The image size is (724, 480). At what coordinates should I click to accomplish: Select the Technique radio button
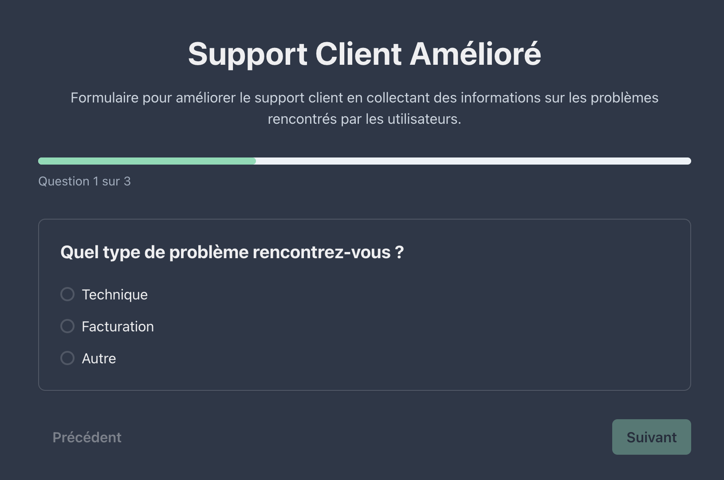coord(67,294)
